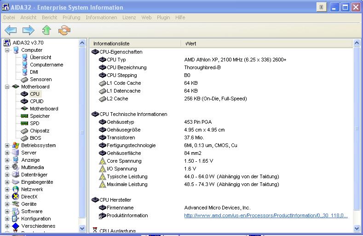The image size is (363, 236).
Task: Open the Bericht menu
Action: click(x=49, y=17)
